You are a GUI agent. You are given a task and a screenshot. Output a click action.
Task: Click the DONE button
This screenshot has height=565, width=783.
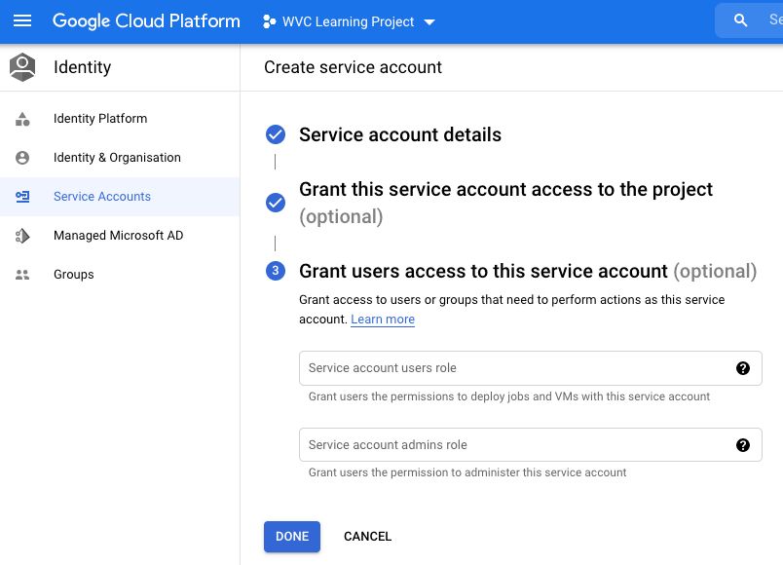[291, 536]
